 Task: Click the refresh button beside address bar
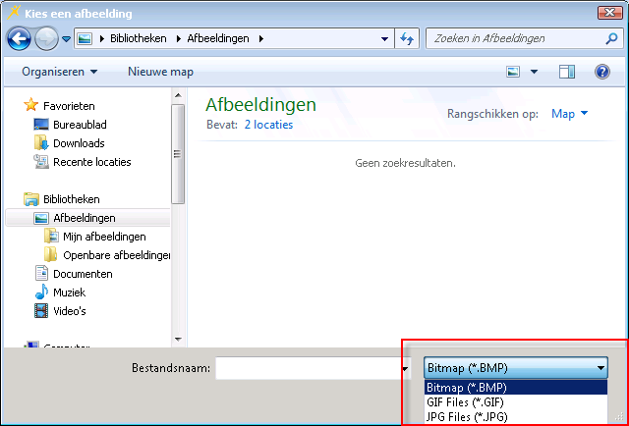[407, 39]
